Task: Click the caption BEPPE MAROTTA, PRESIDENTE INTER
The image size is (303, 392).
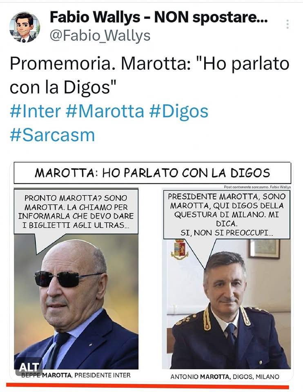Action: pyautogui.click(x=76, y=375)
